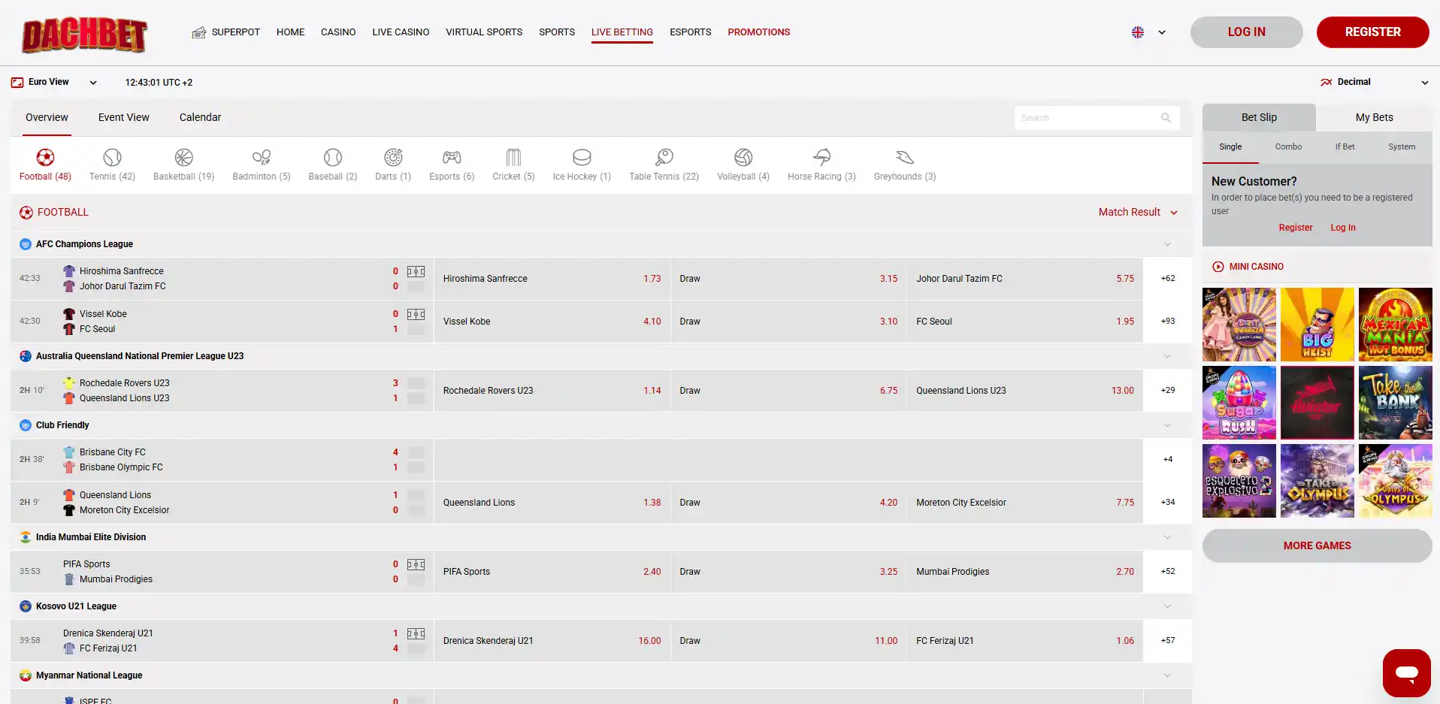Select the Darts sport icon
This screenshot has width=1440, height=704.
[393, 157]
